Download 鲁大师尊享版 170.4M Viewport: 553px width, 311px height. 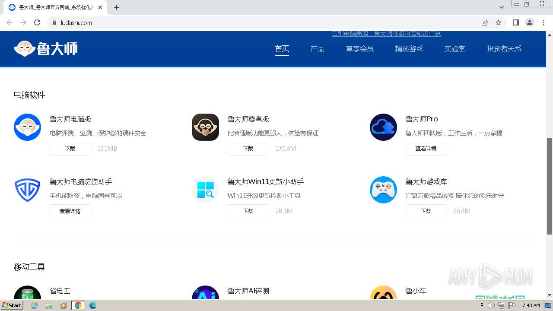(248, 149)
